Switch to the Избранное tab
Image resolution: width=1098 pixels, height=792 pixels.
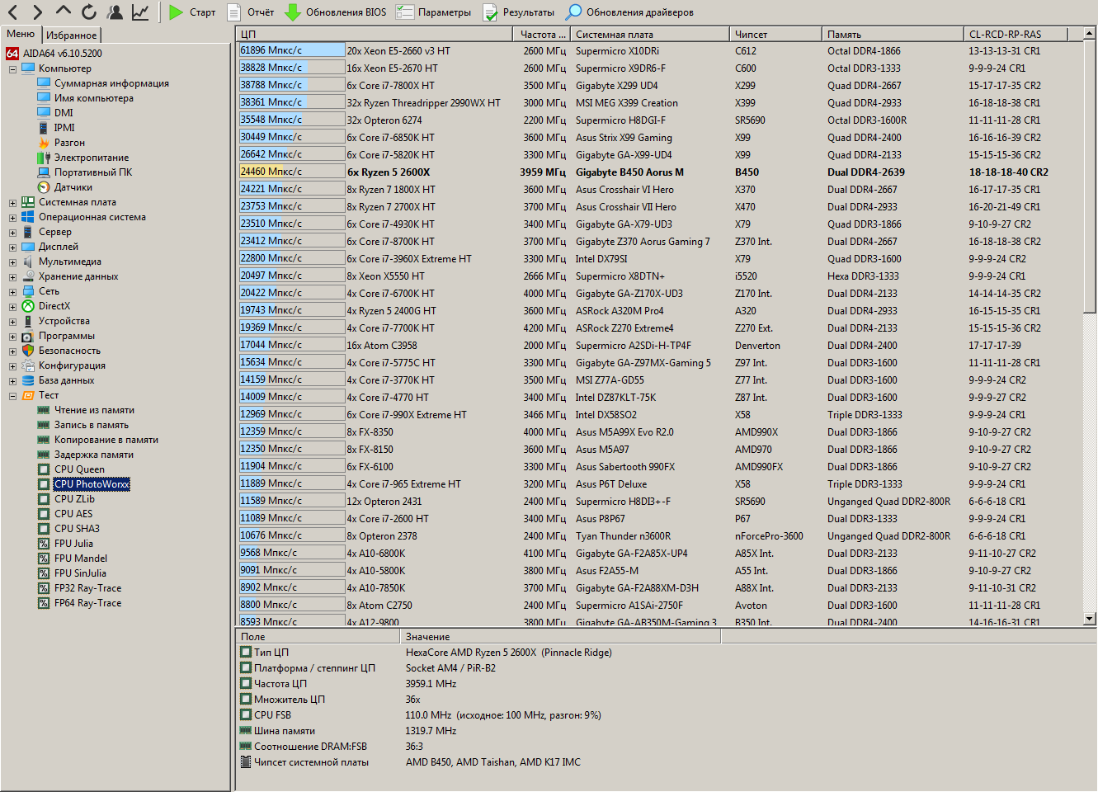(71, 35)
